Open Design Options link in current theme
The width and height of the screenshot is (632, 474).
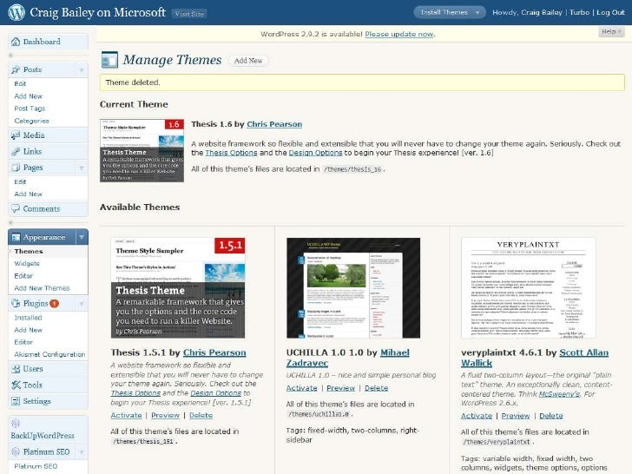[315, 153]
